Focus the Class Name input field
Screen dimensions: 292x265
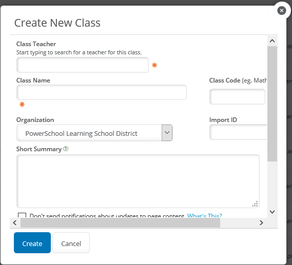coord(102,92)
